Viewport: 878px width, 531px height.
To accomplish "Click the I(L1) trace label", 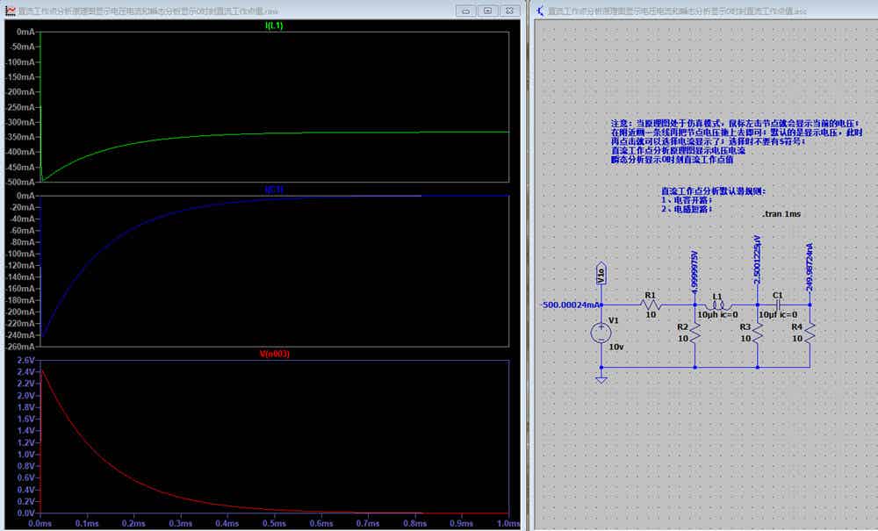I will [274, 25].
